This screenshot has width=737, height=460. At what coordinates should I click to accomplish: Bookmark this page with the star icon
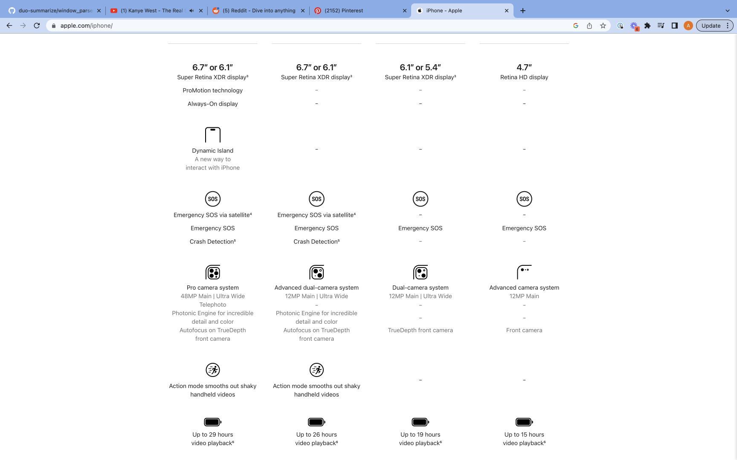pos(603,26)
